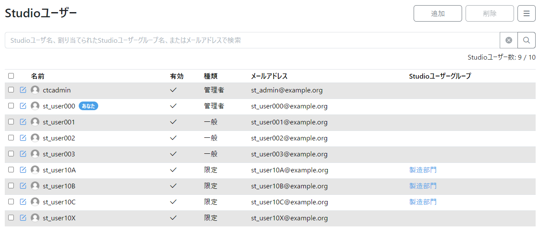
Task: Check the st_user10A row checkbox
Action: (x=11, y=169)
